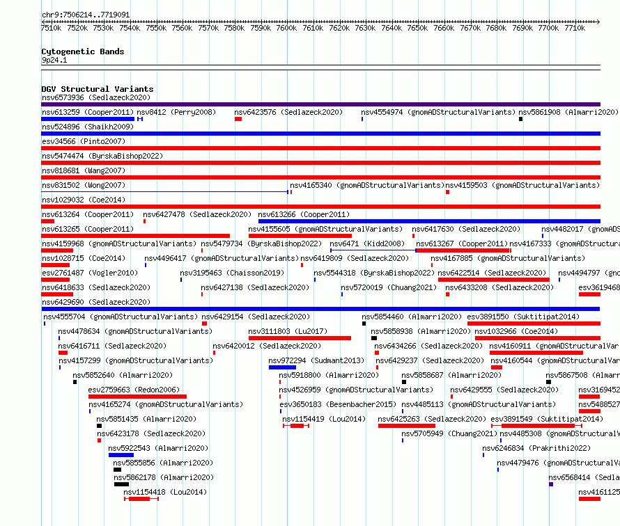620x526 pixels.
Task: Click the black nsv5861908 variant marker
Action: 521,119
